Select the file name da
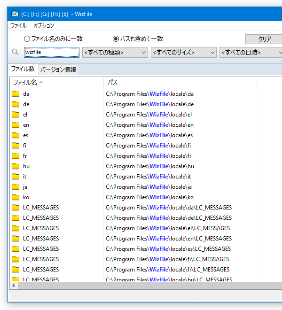 [26, 94]
